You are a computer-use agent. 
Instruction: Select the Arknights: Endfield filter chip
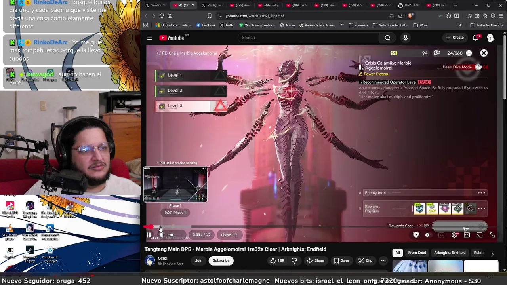(450, 253)
